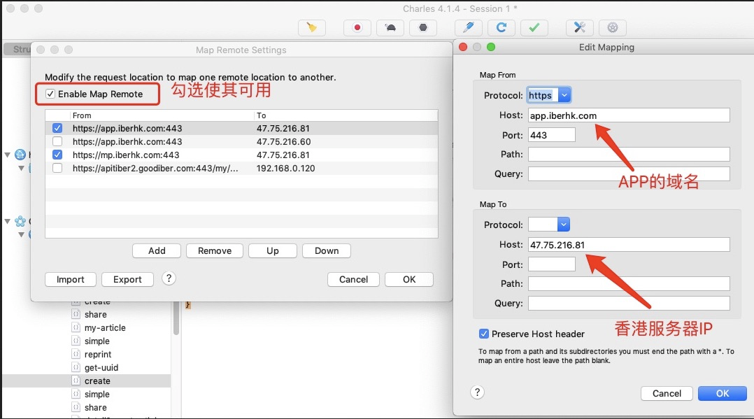Click the green checkmark Validate icon

[534, 27]
